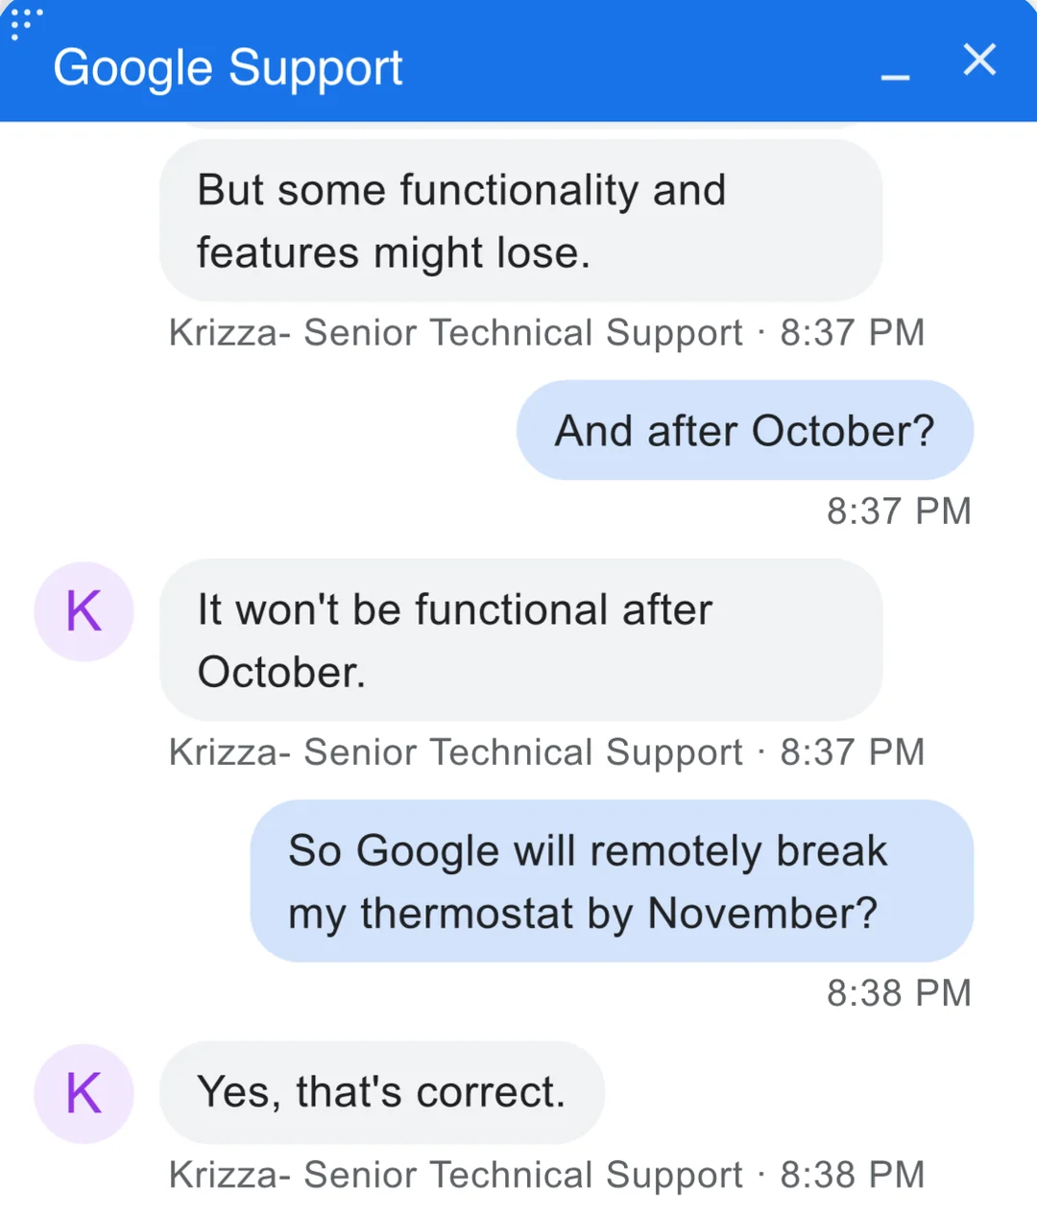Viewport: 1037px width, 1214px height.
Task: Click the 'Yes, that's correct.' reply bubble
Action: click(x=381, y=1092)
